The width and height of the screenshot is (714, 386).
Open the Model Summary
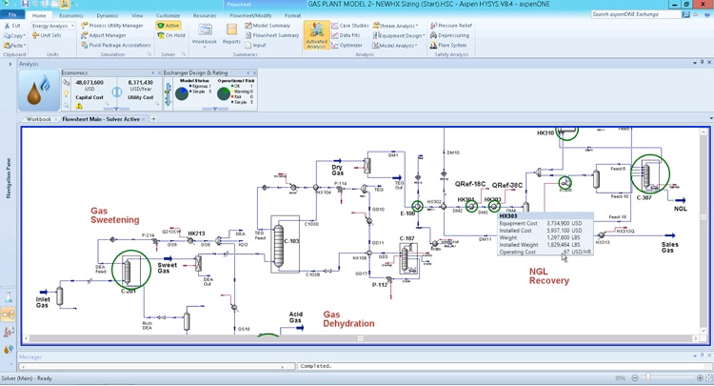click(x=268, y=26)
